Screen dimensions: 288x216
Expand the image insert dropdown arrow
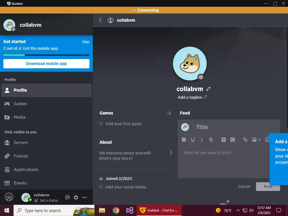(260, 140)
